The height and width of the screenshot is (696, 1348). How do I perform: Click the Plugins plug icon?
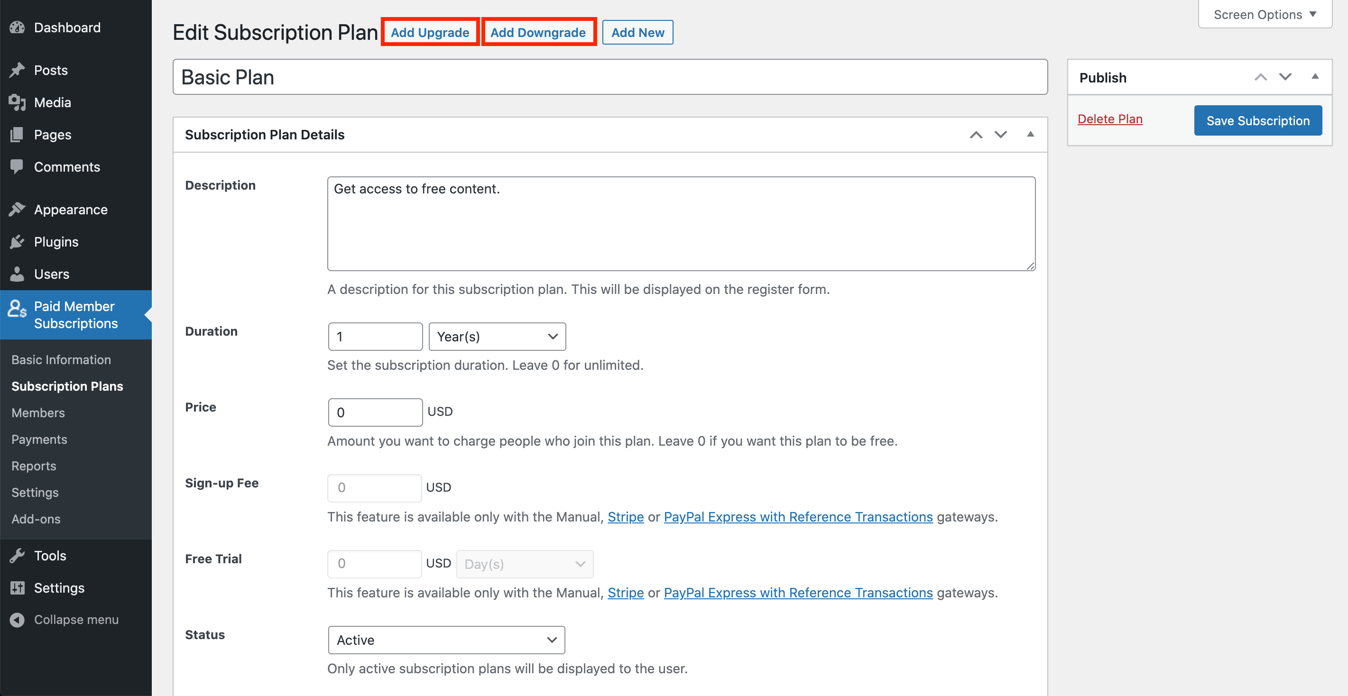click(17, 242)
